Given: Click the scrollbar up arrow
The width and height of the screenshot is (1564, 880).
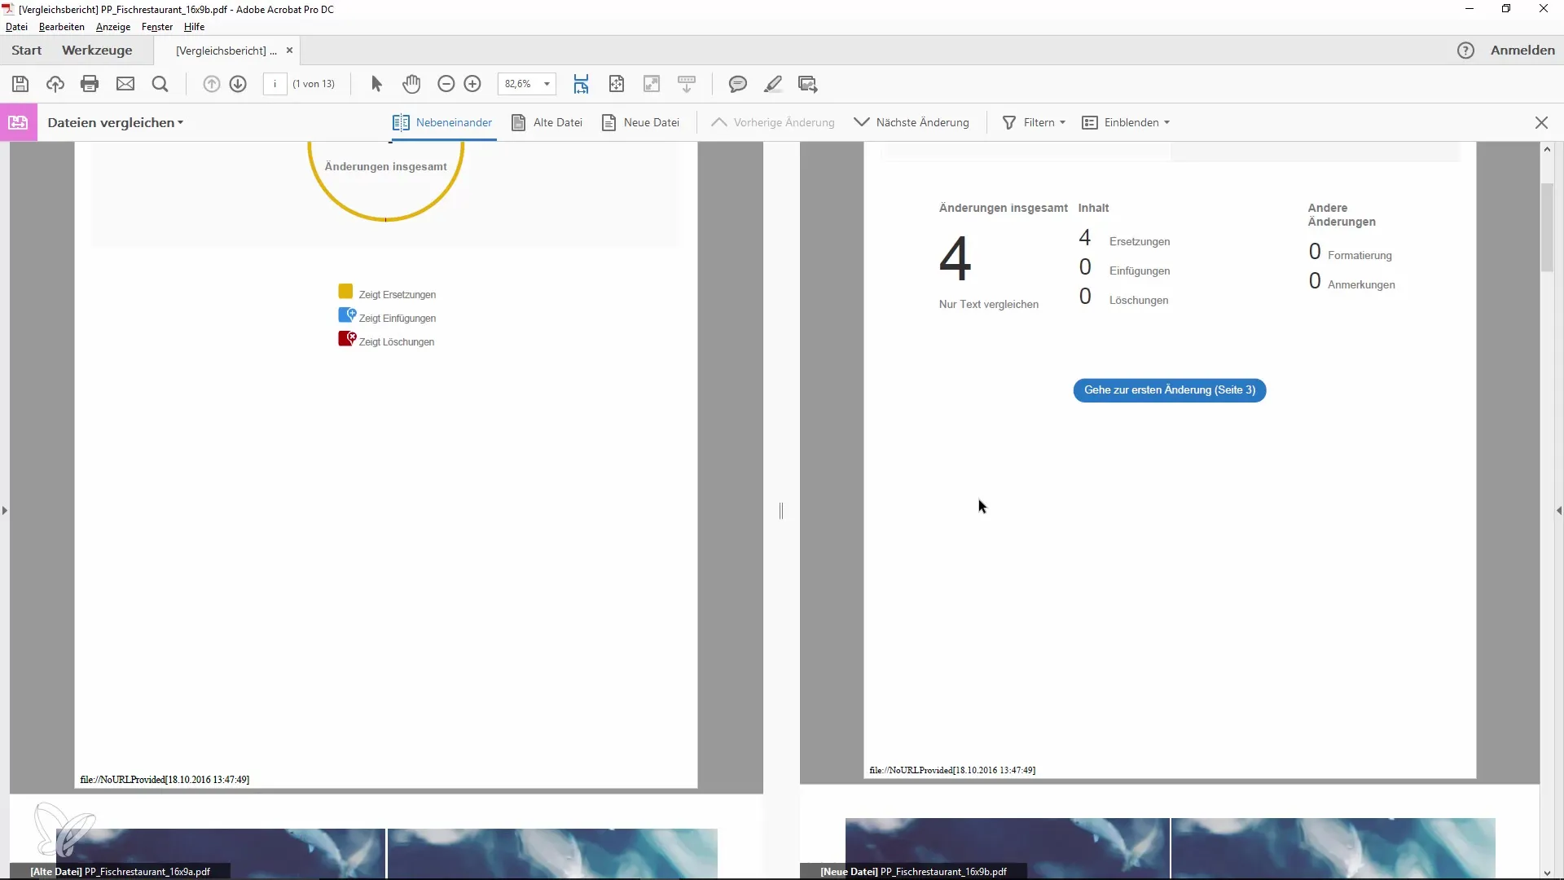Looking at the screenshot, I should [x=1547, y=149].
